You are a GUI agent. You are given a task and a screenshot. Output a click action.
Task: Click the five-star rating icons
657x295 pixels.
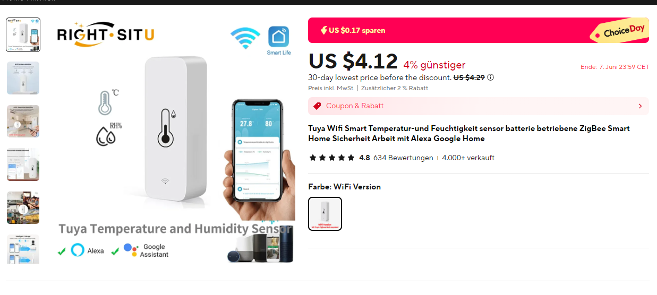click(331, 158)
